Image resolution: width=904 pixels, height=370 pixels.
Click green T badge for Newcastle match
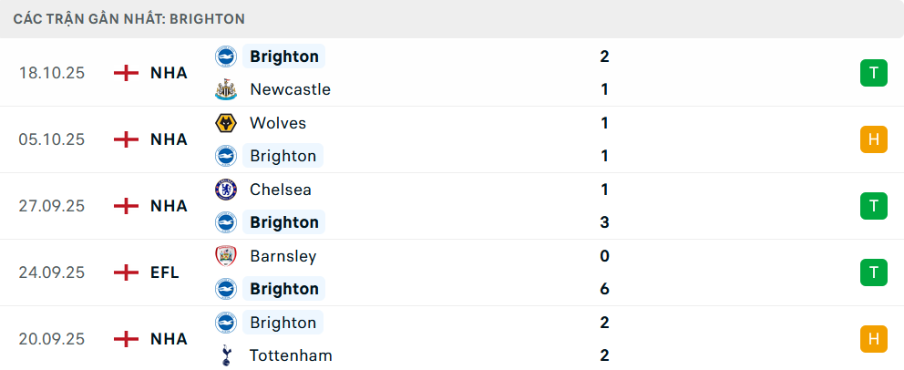tap(873, 73)
